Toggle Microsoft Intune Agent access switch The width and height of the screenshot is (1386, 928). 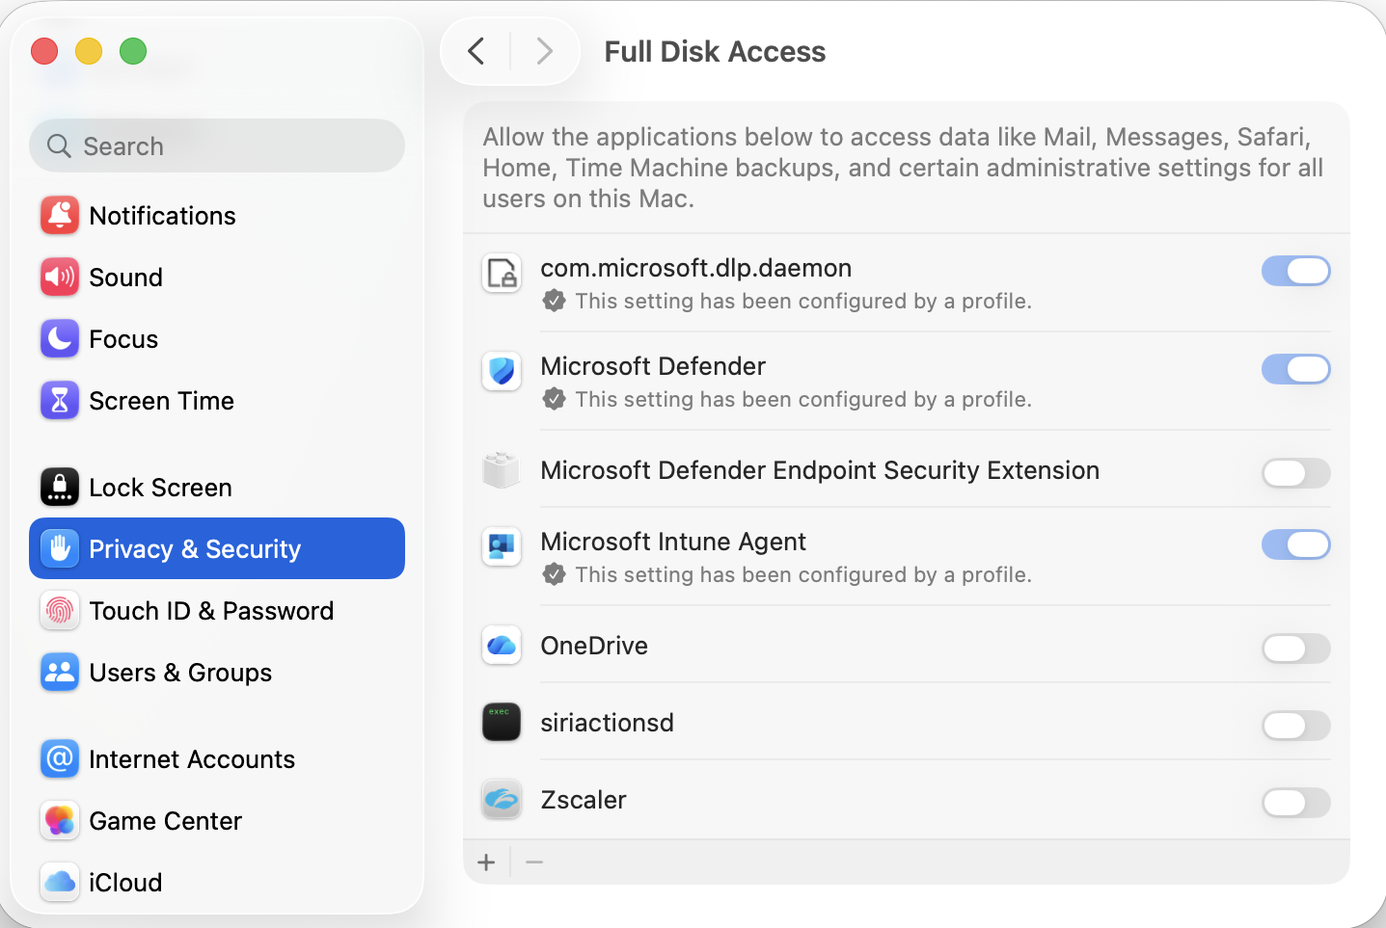point(1296,544)
